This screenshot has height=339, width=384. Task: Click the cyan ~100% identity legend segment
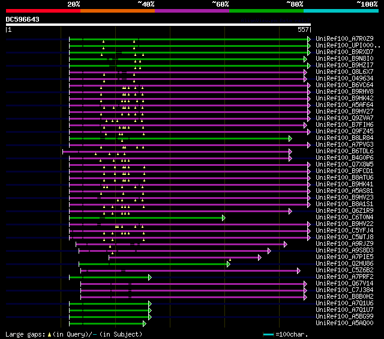click(x=341, y=11)
